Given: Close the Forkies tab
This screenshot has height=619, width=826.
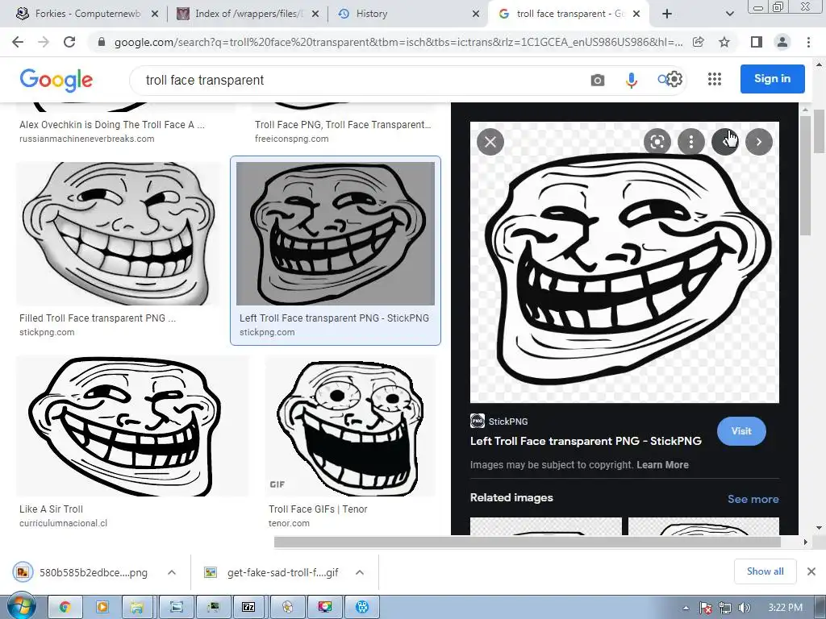Looking at the screenshot, I should [x=155, y=14].
